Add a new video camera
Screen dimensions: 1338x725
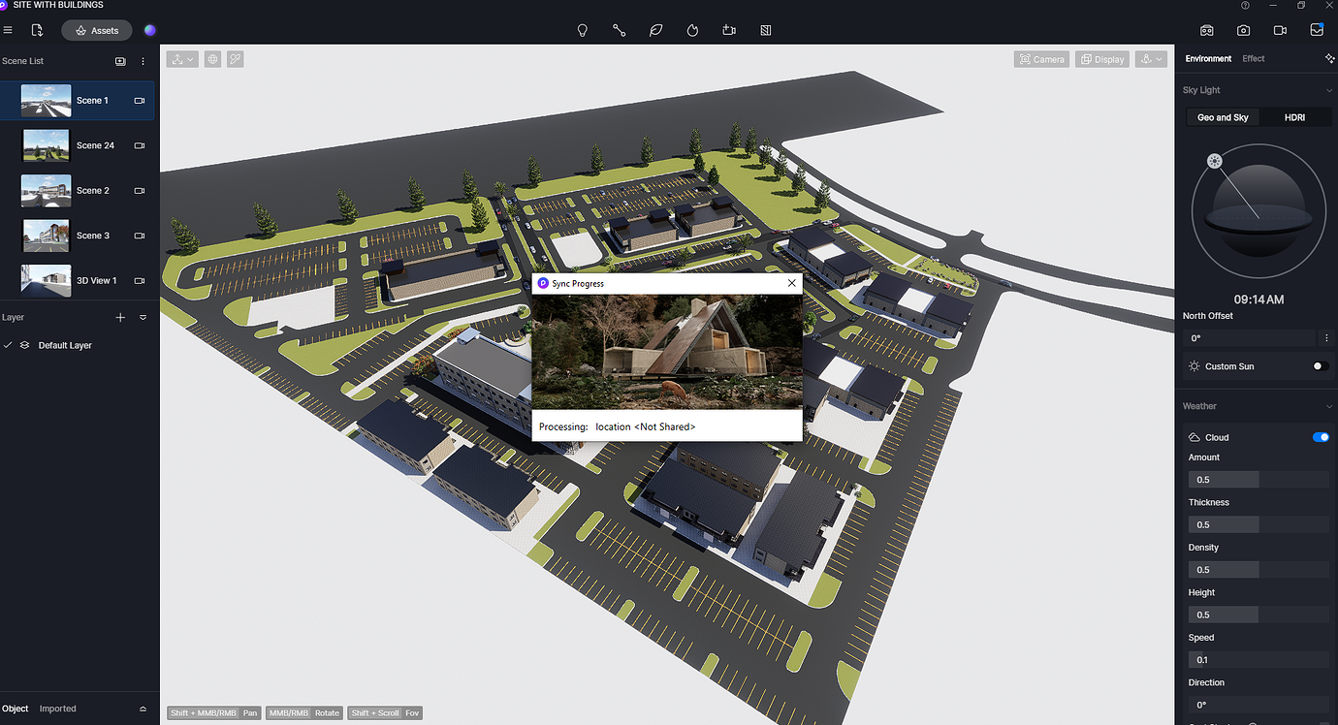coord(729,30)
